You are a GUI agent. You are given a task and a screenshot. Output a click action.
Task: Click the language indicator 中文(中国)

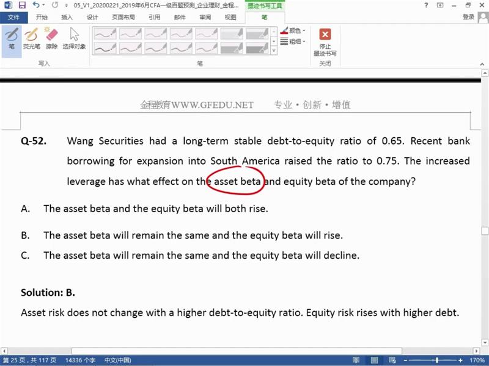click(117, 360)
